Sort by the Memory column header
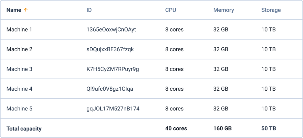Screen dimensions: 303x138 pyautogui.click(x=223, y=10)
